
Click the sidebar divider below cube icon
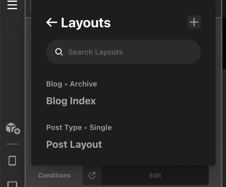(12, 144)
